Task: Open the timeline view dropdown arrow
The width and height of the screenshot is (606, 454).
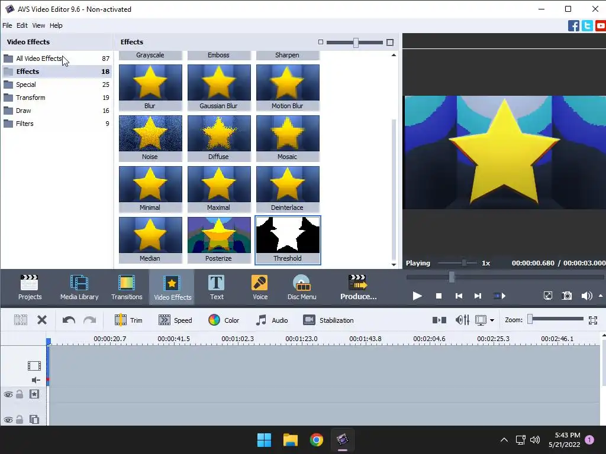Action: point(492,320)
